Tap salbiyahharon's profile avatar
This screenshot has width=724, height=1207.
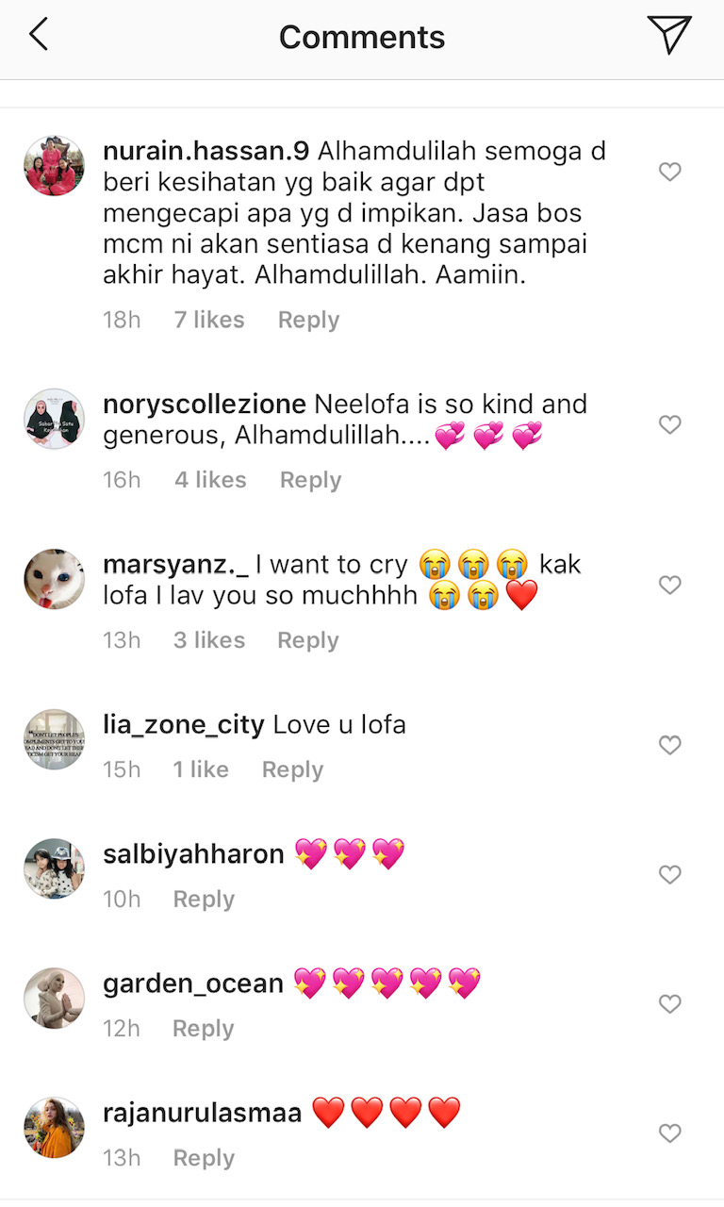tap(54, 868)
